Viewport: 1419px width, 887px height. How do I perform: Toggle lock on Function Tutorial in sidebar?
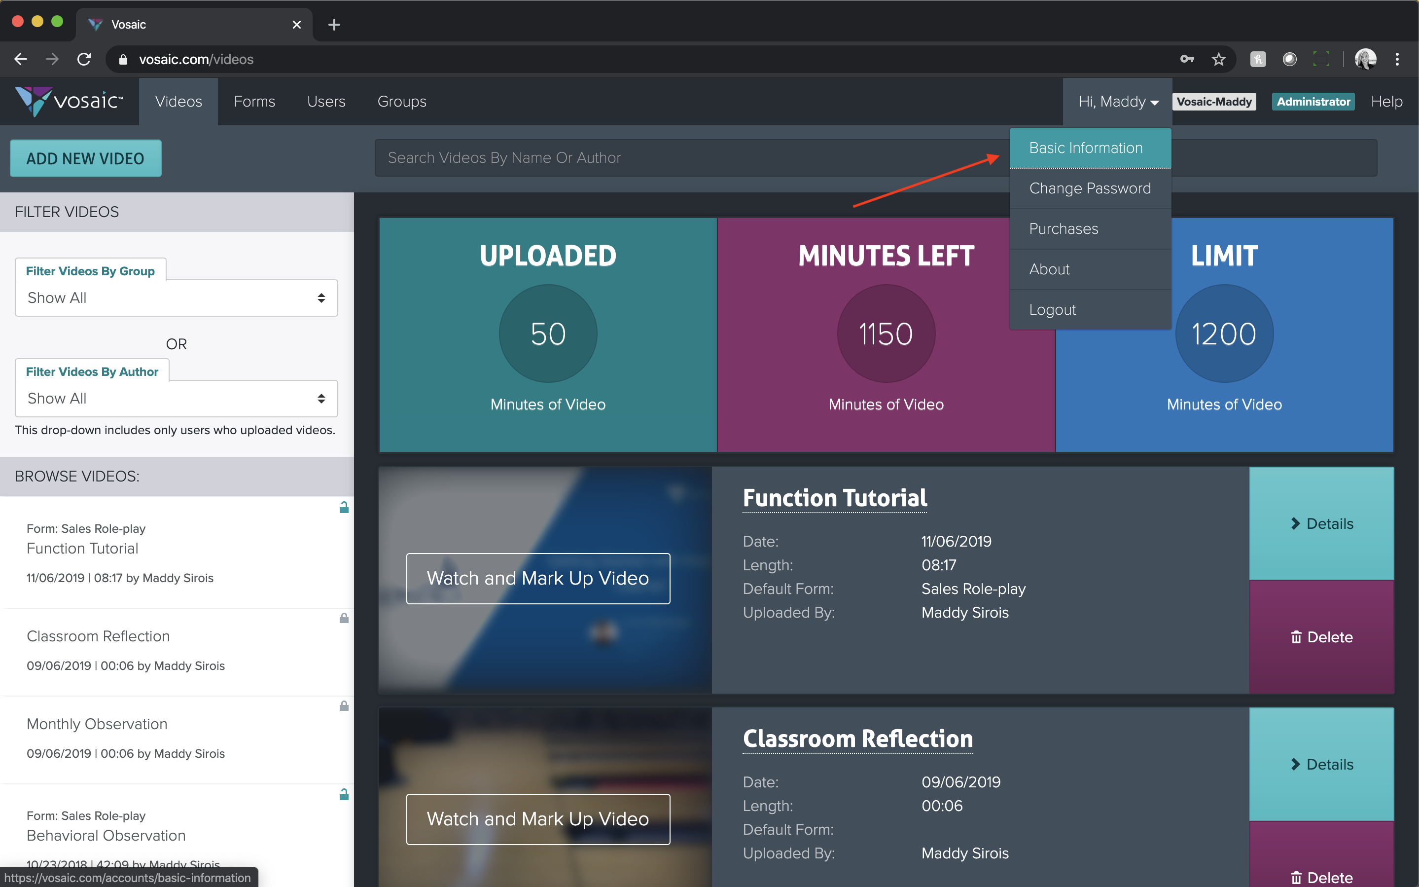(344, 508)
